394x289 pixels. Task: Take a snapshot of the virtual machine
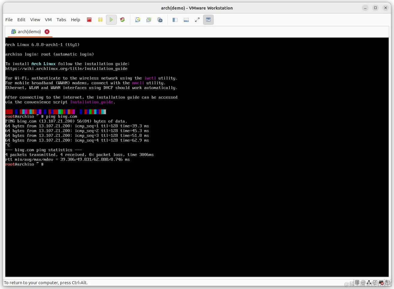click(x=138, y=20)
